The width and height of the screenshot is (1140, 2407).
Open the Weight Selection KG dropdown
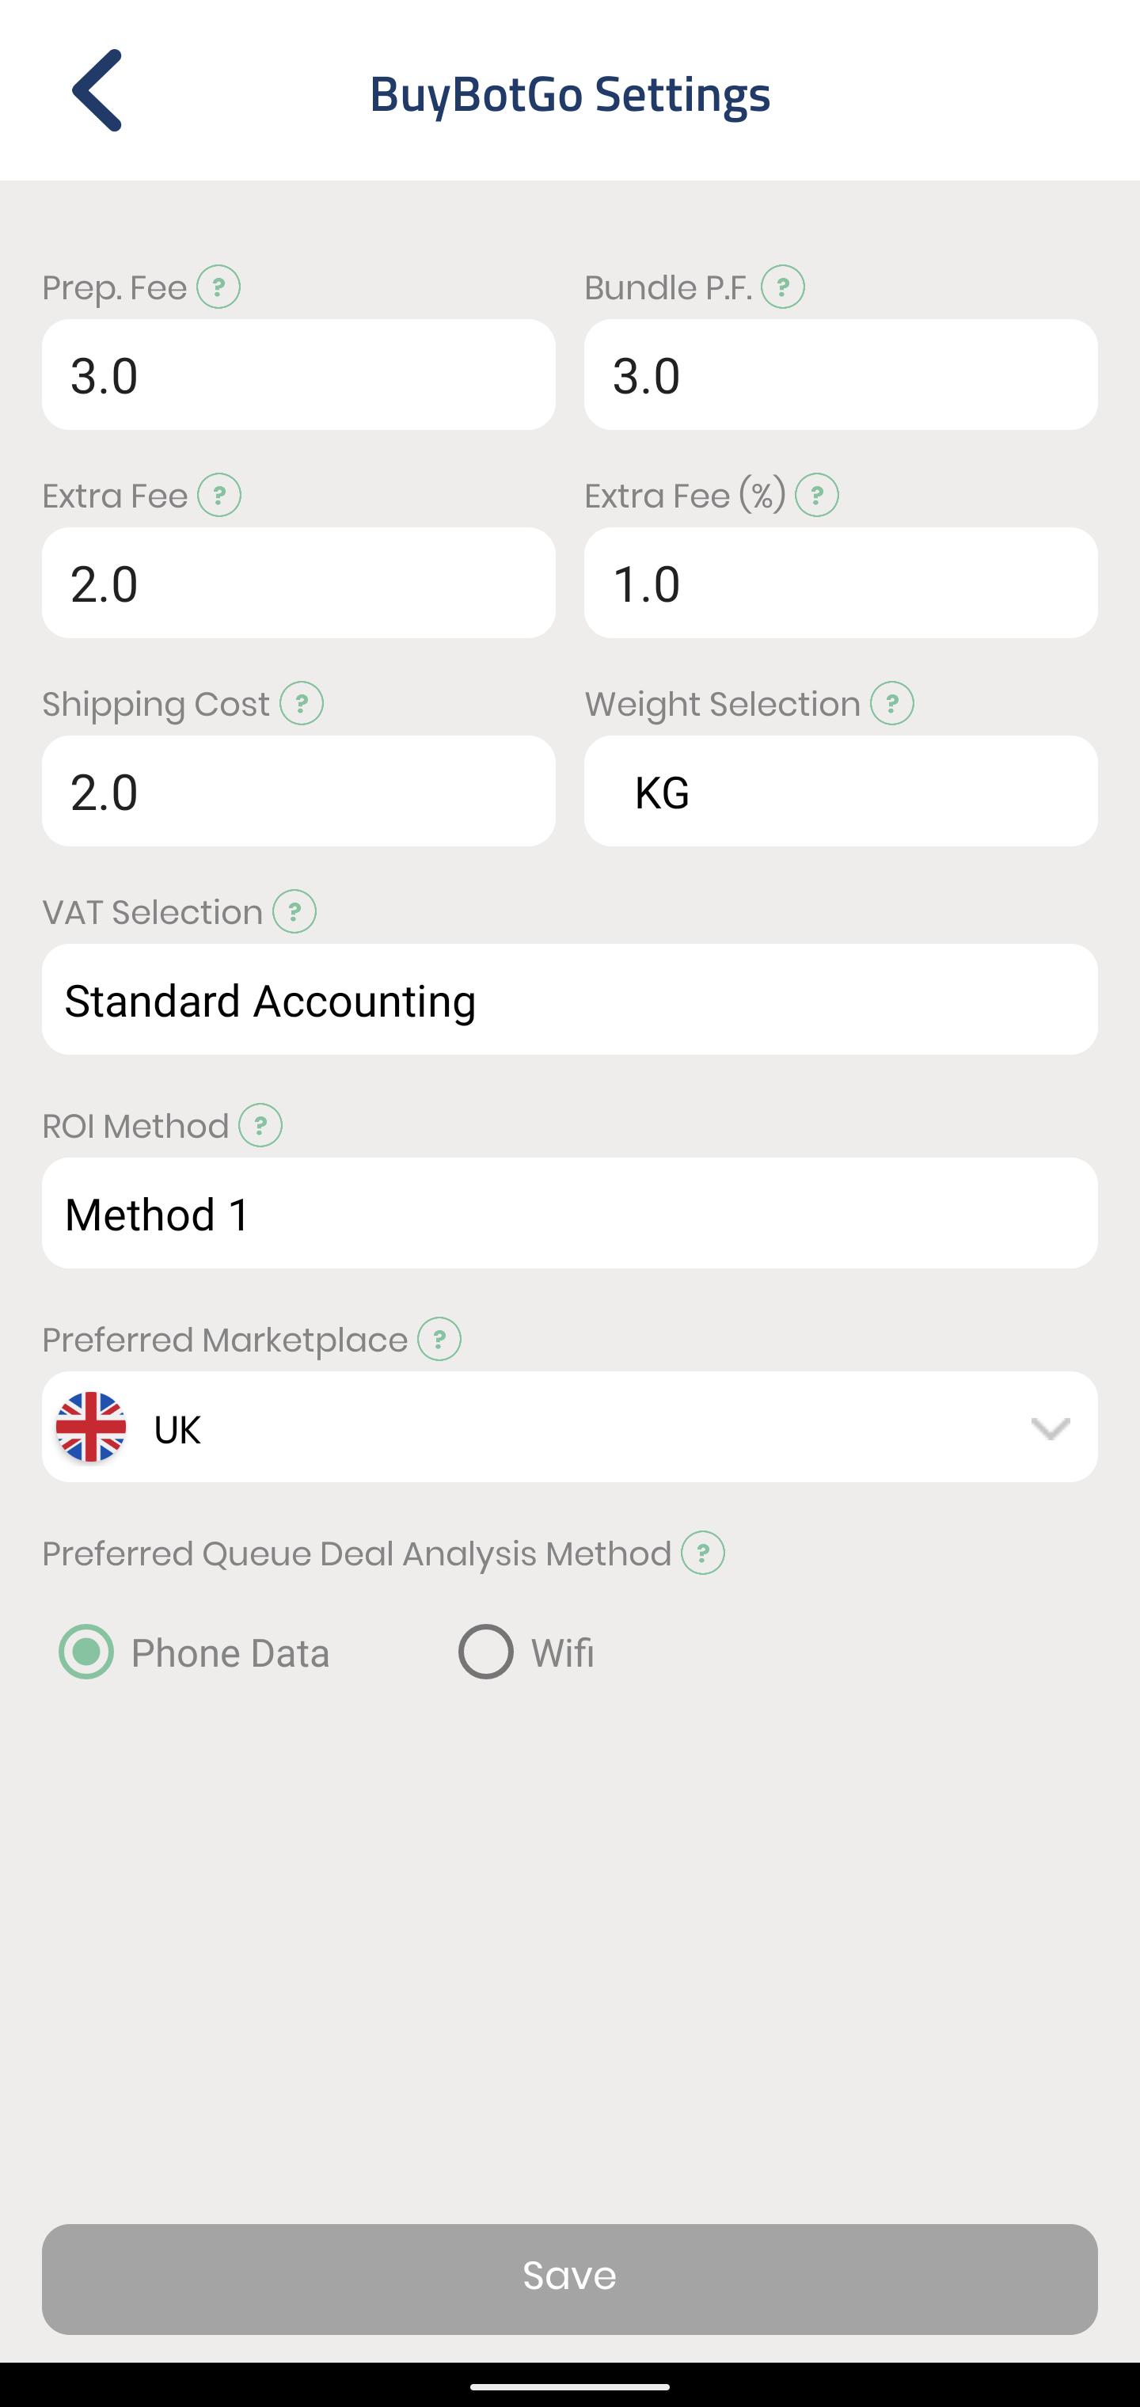point(840,792)
